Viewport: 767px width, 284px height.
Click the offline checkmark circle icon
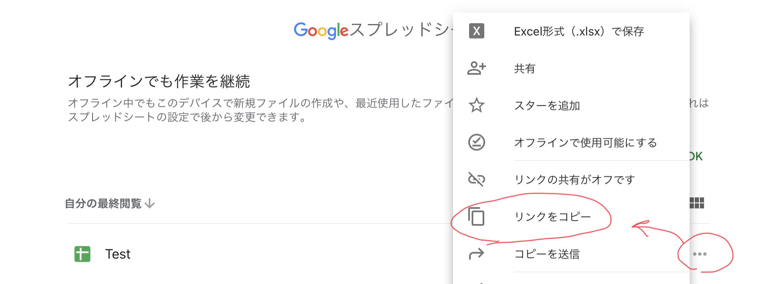[476, 142]
